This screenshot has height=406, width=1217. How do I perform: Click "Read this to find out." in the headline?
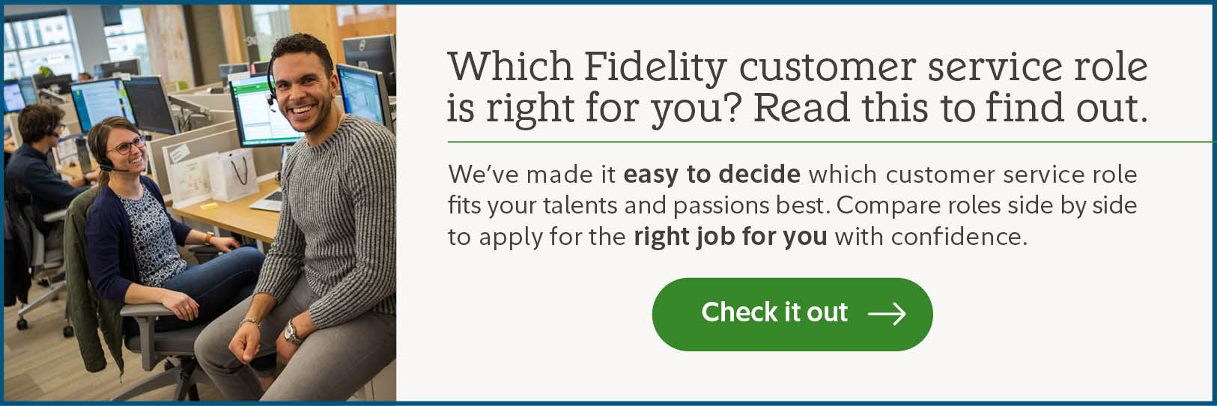[950, 108]
